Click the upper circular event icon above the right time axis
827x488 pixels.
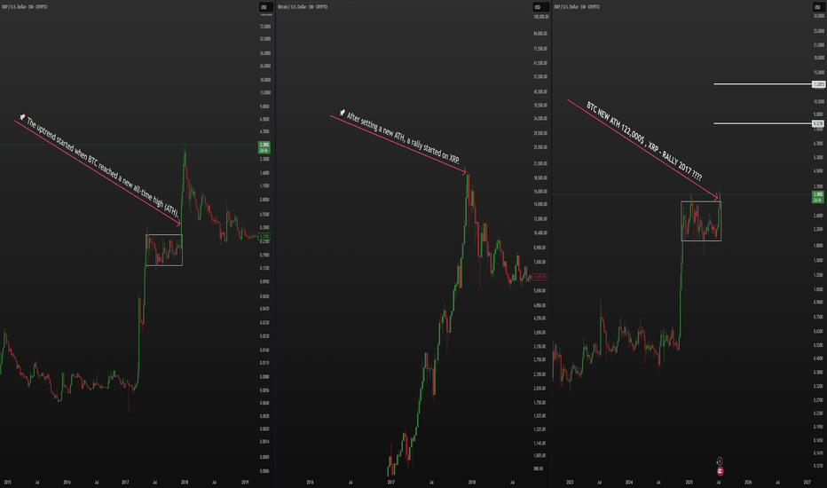pyautogui.click(x=720, y=461)
